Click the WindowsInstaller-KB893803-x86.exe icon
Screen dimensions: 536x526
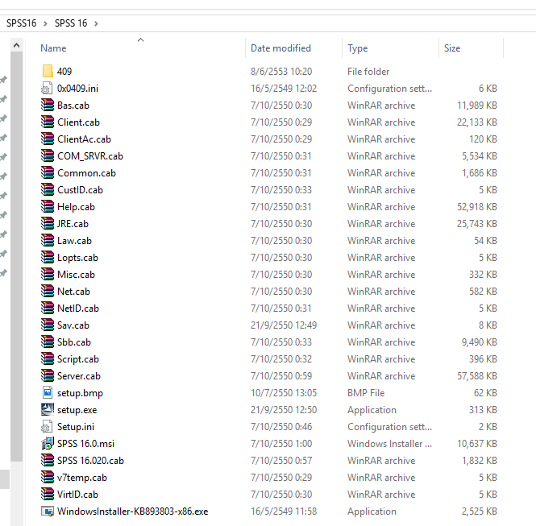(47, 512)
